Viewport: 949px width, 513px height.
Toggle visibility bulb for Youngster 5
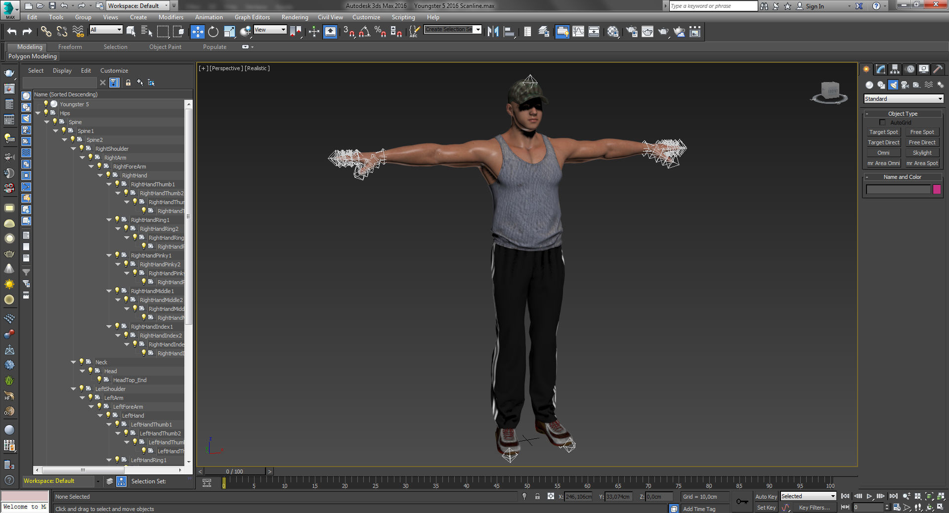(46, 104)
